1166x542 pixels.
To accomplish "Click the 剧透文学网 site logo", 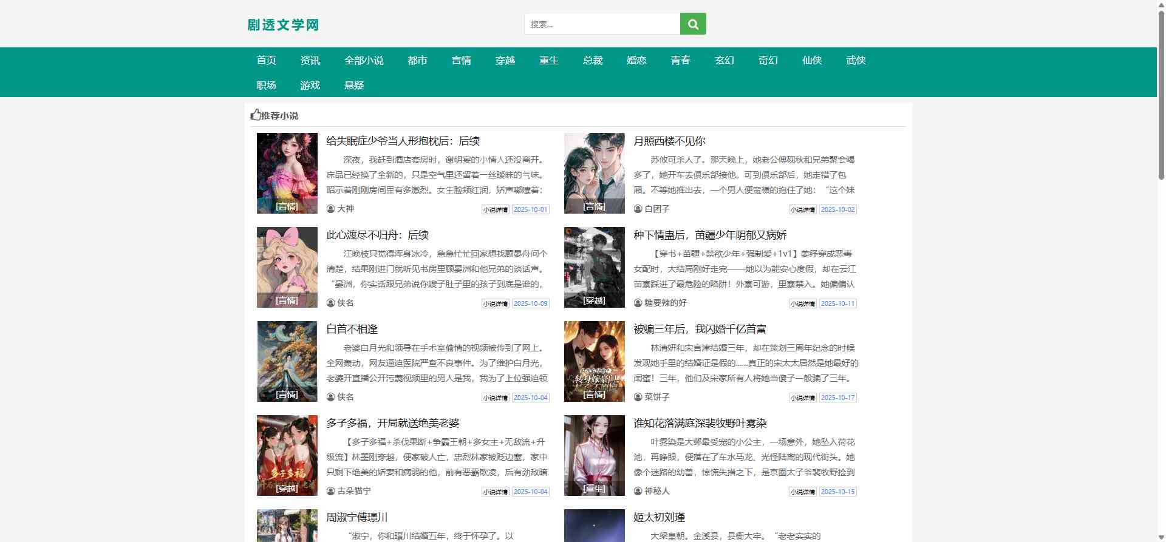I will click(283, 25).
